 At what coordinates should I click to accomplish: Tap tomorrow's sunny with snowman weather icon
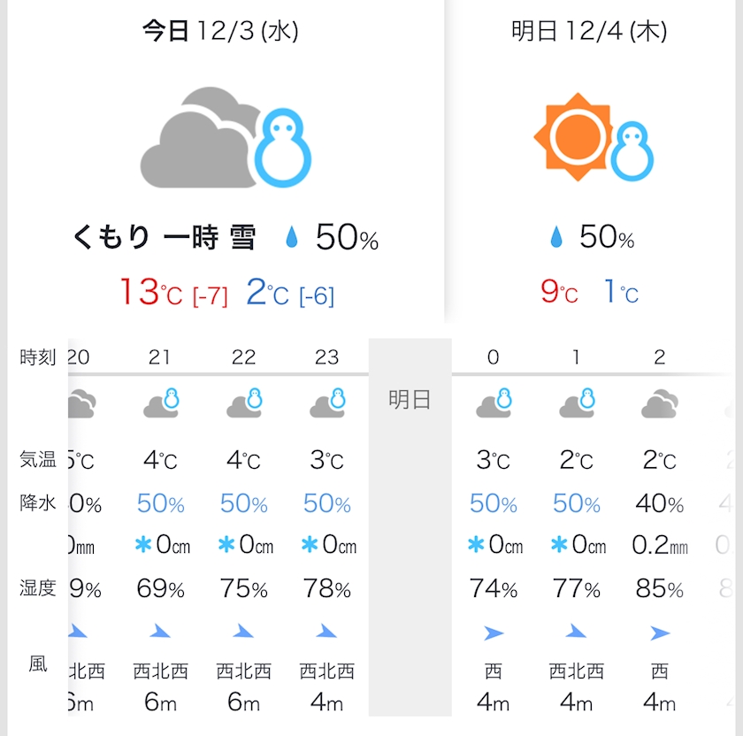(x=594, y=137)
